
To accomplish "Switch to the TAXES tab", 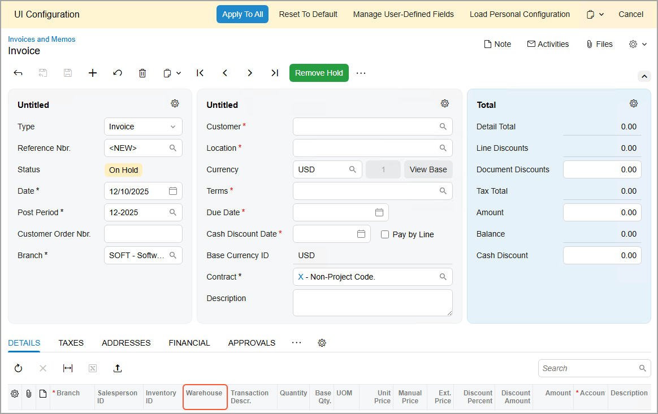I will point(71,343).
